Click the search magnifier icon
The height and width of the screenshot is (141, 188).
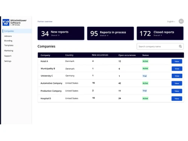[x=180, y=46]
